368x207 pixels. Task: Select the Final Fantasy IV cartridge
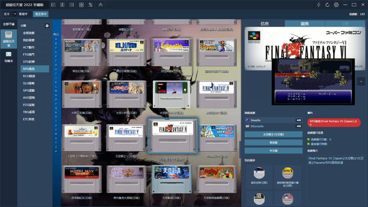pos(216,94)
